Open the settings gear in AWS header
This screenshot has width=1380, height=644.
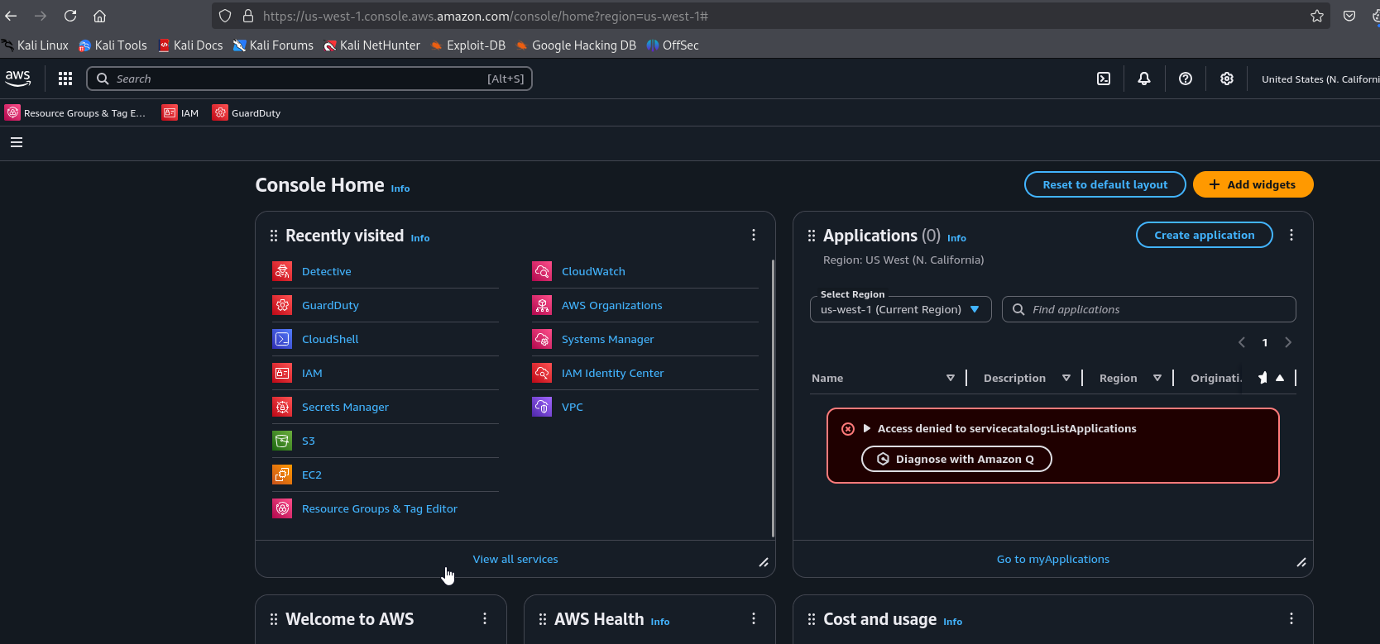coord(1227,79)
